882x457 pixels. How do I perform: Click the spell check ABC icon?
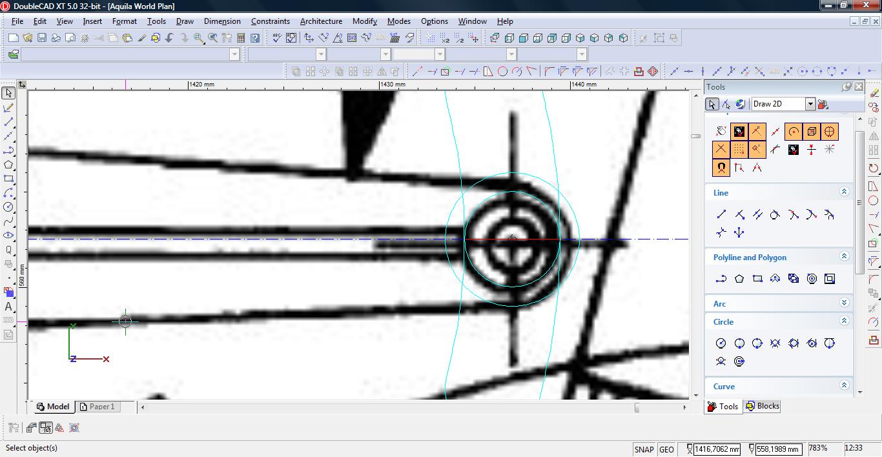tap(276, 38)
